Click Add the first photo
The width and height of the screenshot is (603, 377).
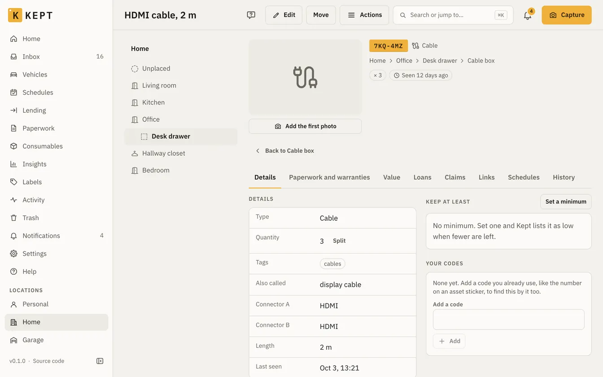point(305,127)
